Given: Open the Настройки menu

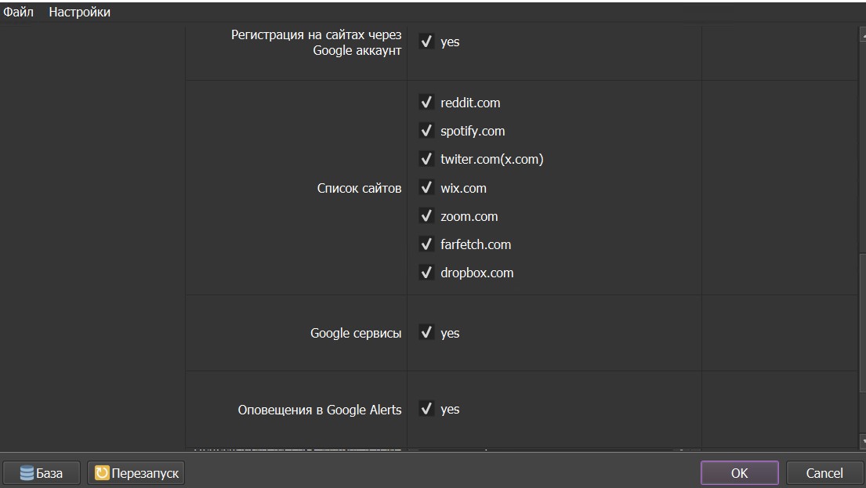Looking at the screenshot, I should tap(79, 12).
